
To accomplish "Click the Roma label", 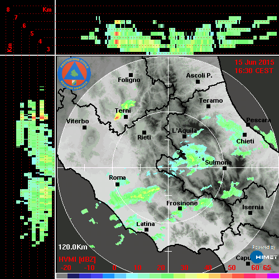I will point(117,177).
